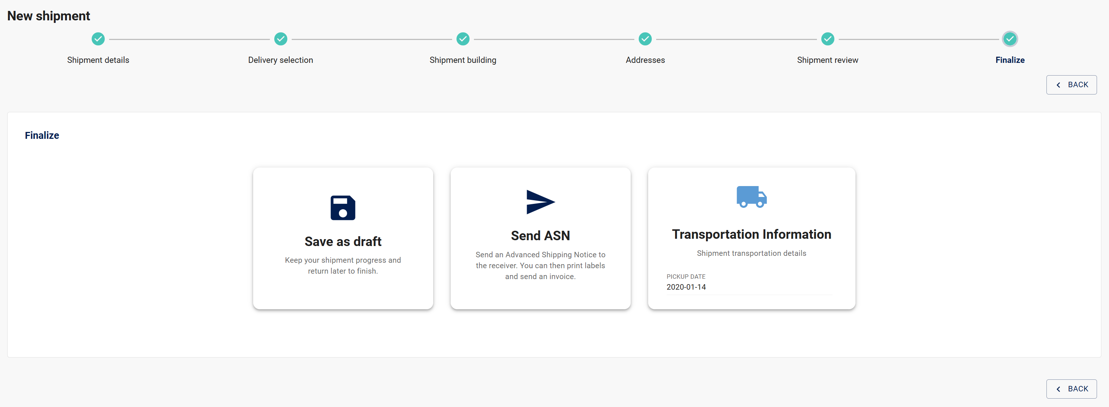Click the Shipment review step label
Viewport: 1109px width, 407px height.
(827, 60)
